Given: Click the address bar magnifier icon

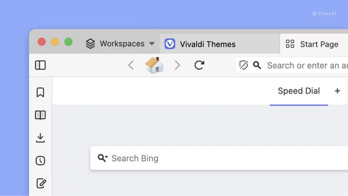Looking at the screenshot, I should pyautogui.click(x=257, y=65).
